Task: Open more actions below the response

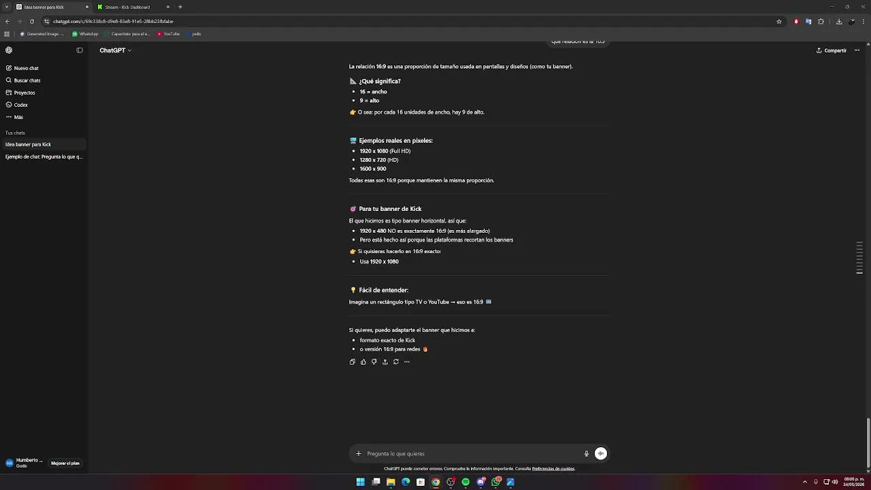Action: [407, 362]
